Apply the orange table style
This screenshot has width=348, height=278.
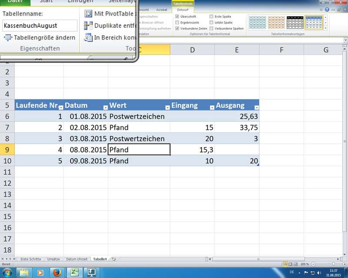point(276,23)
